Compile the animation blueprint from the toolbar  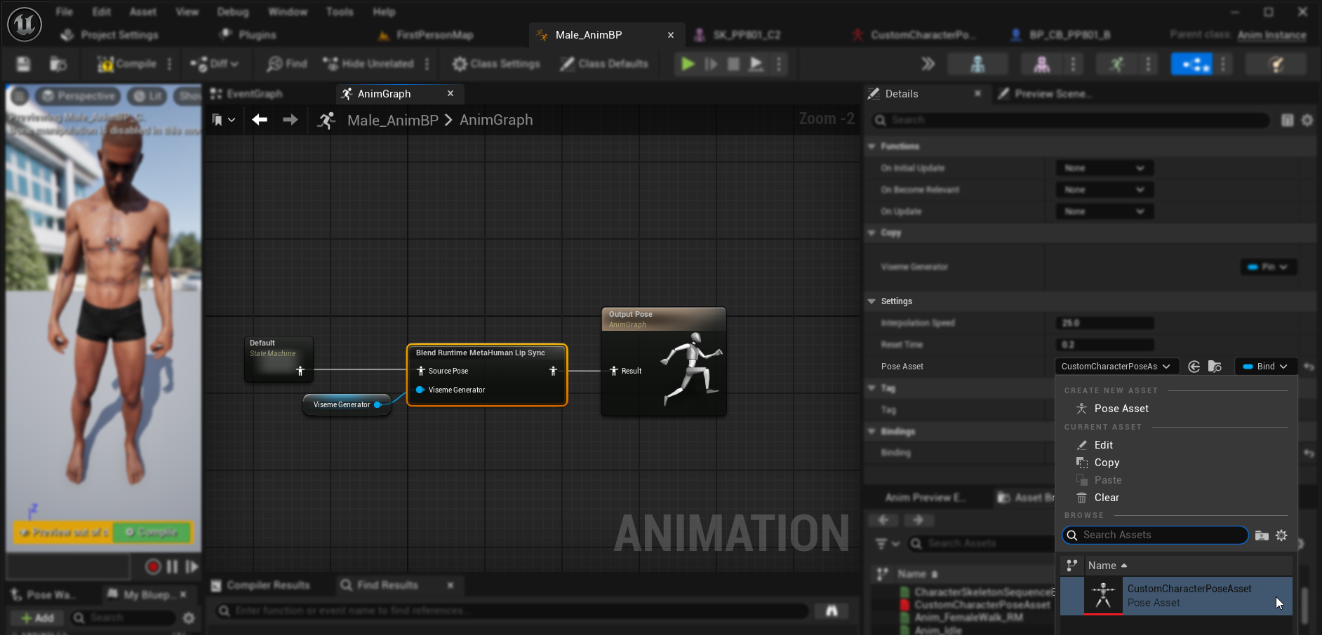130,64
